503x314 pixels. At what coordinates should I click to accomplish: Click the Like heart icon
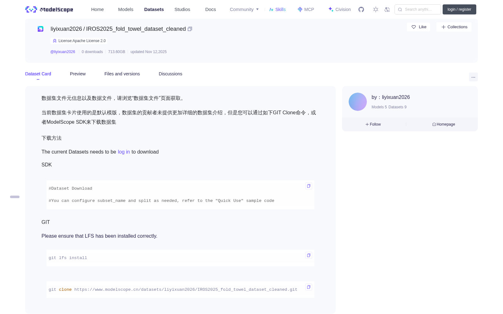414,27
